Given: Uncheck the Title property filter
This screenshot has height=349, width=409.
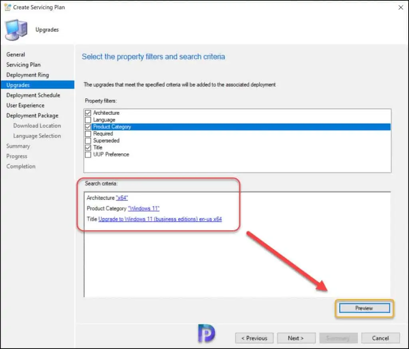Looking at the screenshot, I should 88,148.
